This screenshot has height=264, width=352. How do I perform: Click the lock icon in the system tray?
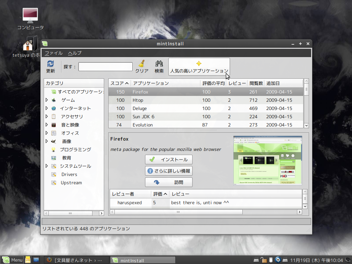click(x=264, y=260)
